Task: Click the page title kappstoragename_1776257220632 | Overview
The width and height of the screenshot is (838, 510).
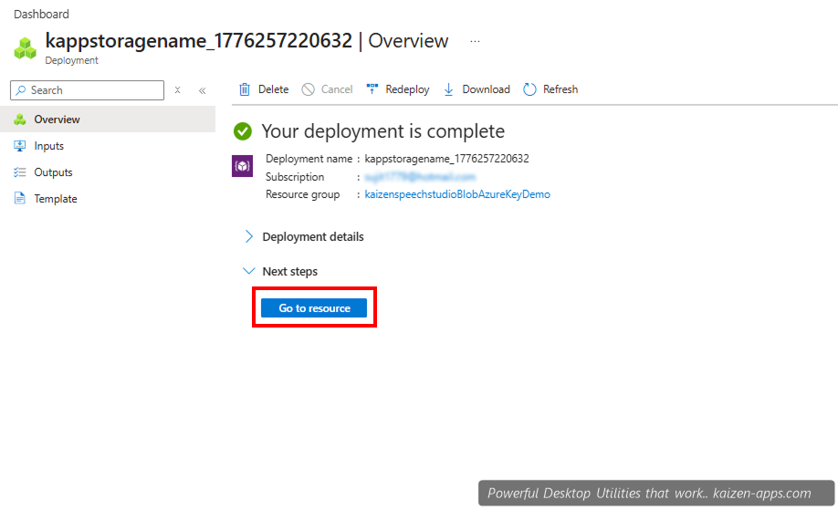Action: (x=246, y=40)
